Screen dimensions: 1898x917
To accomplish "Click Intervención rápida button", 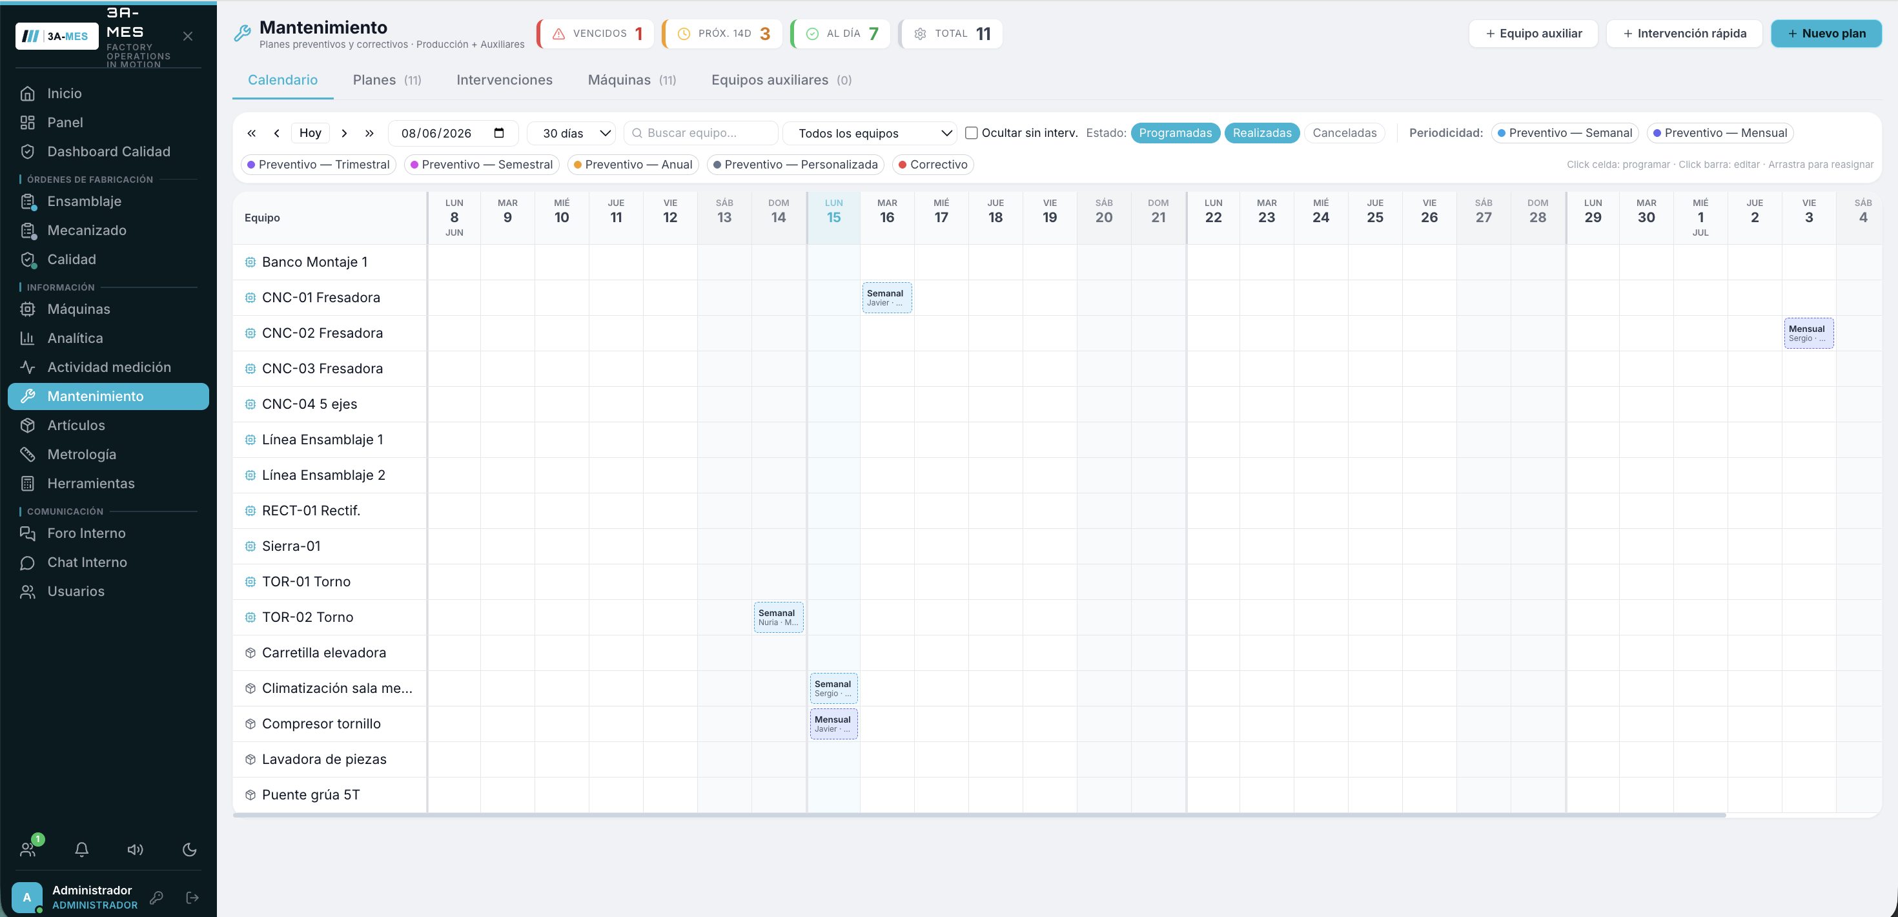I will 1684,34.
